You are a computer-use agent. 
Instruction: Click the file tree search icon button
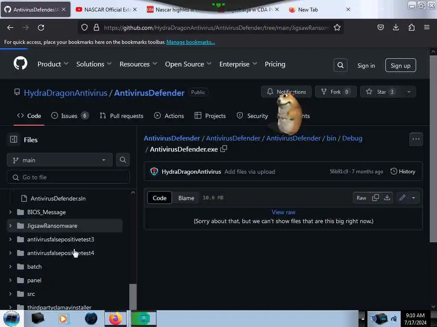tap(122, 160)
